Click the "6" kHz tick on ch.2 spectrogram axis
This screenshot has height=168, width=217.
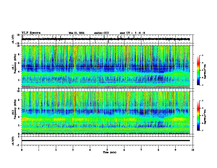pyautogui.click(x=19, y=108)
